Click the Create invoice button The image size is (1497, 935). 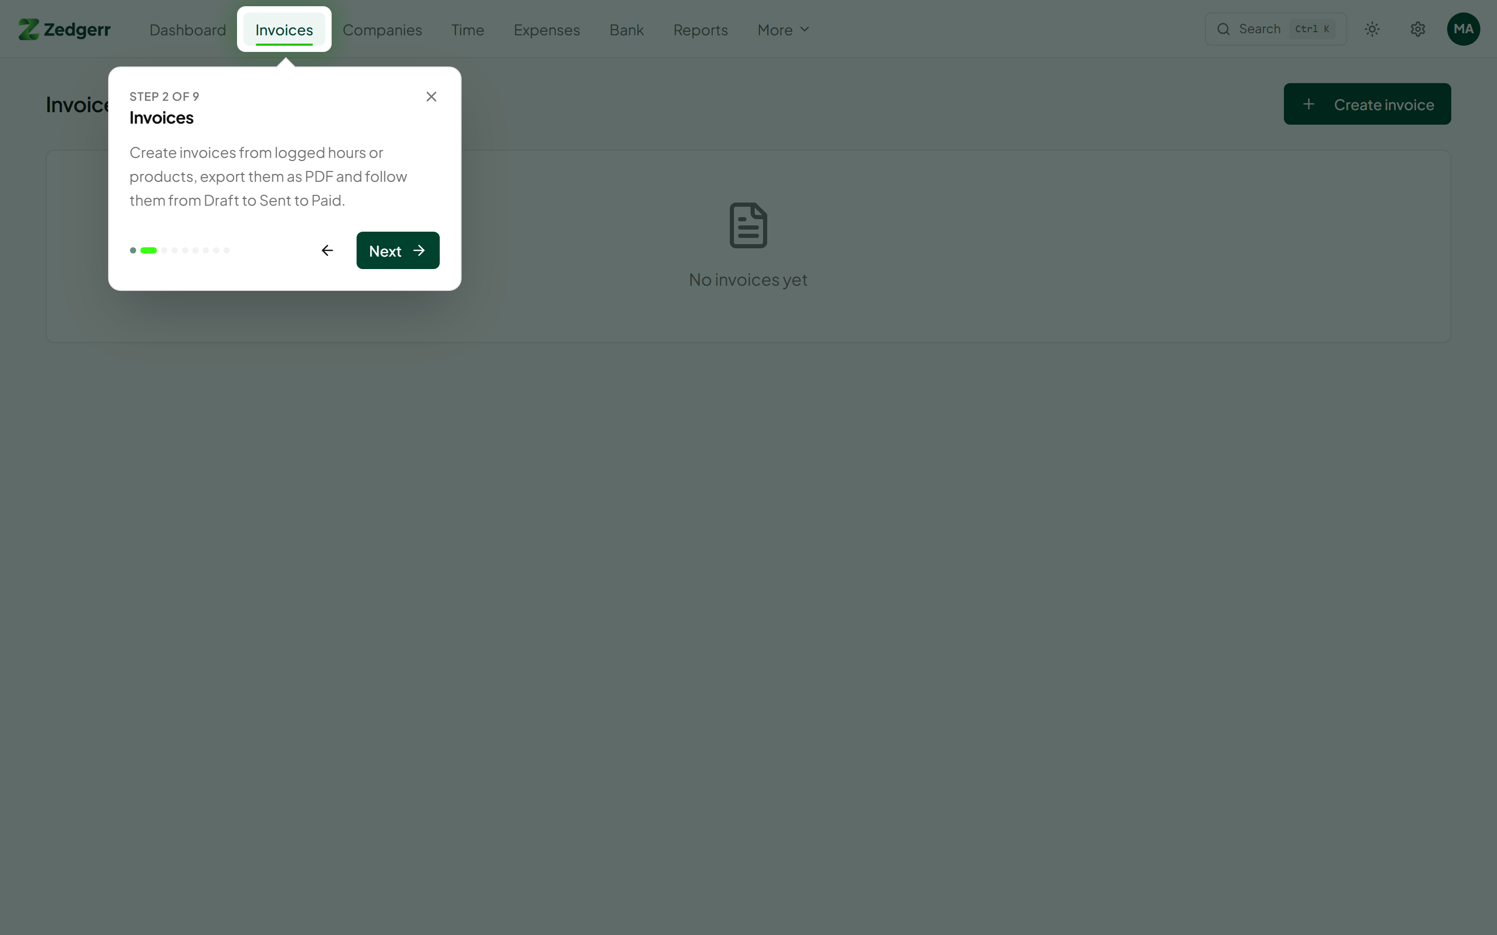coord(1367,104)
